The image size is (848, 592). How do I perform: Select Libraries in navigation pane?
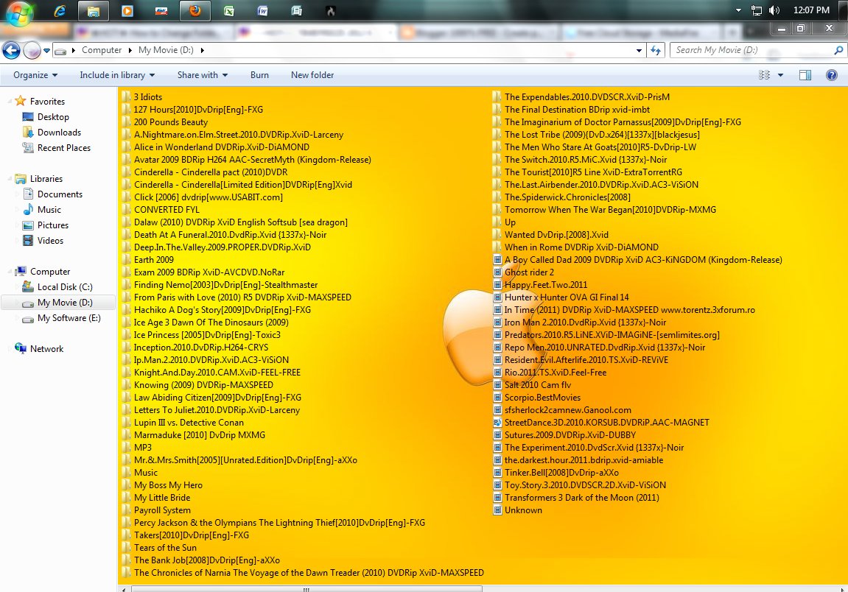(x=46, y=178)
